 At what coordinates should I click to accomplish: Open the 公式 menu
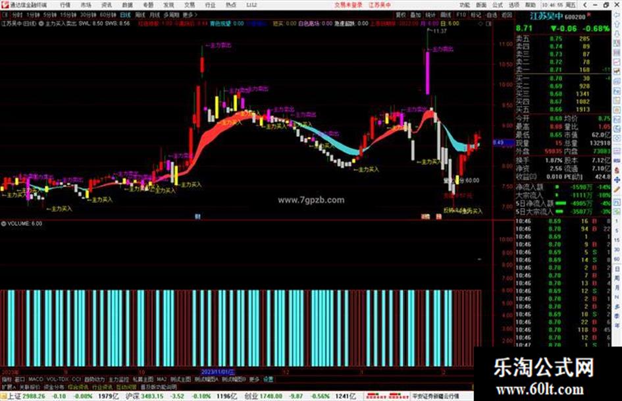click(498, 5)
